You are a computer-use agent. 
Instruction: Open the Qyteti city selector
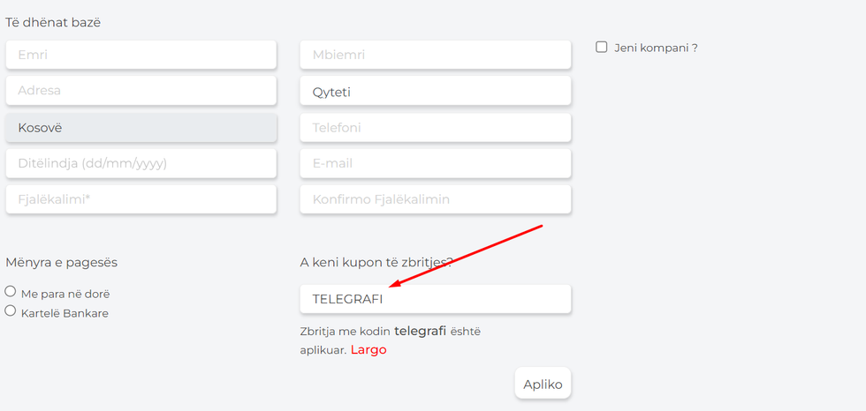tap(435, 92)
